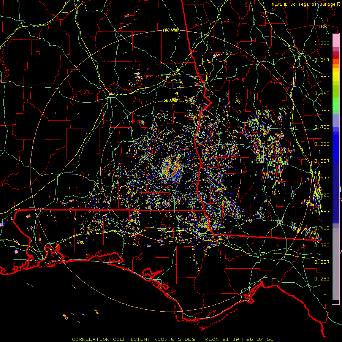Click the [CC] units label
342x342 pixels.
point(325,26)
